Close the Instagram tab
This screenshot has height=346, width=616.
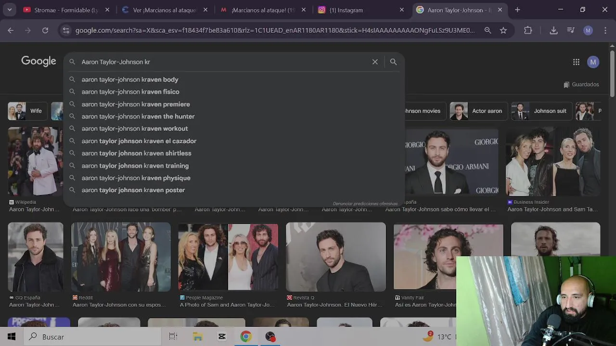402,10
